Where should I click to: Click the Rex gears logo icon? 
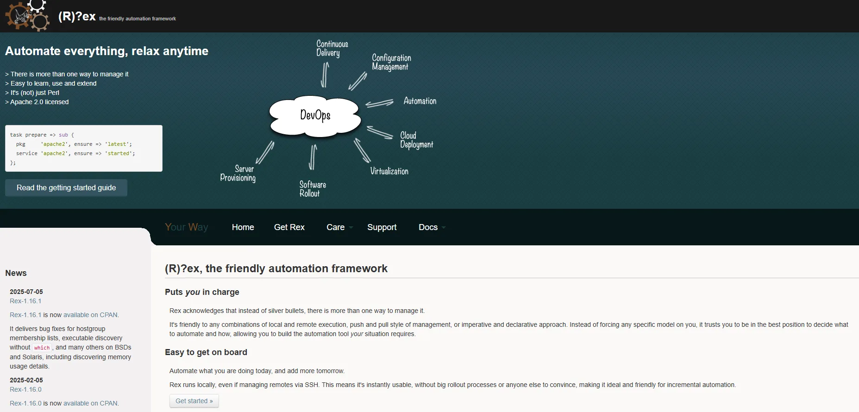27,15
